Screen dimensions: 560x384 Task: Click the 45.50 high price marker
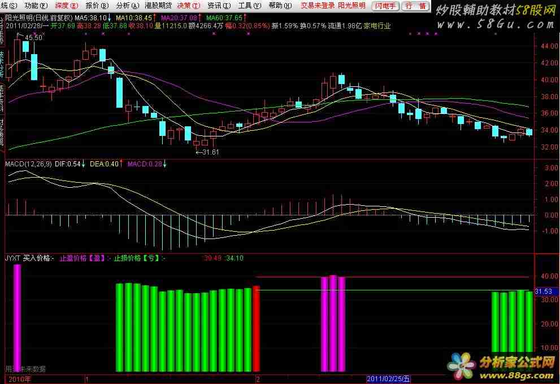pos(33,37)
